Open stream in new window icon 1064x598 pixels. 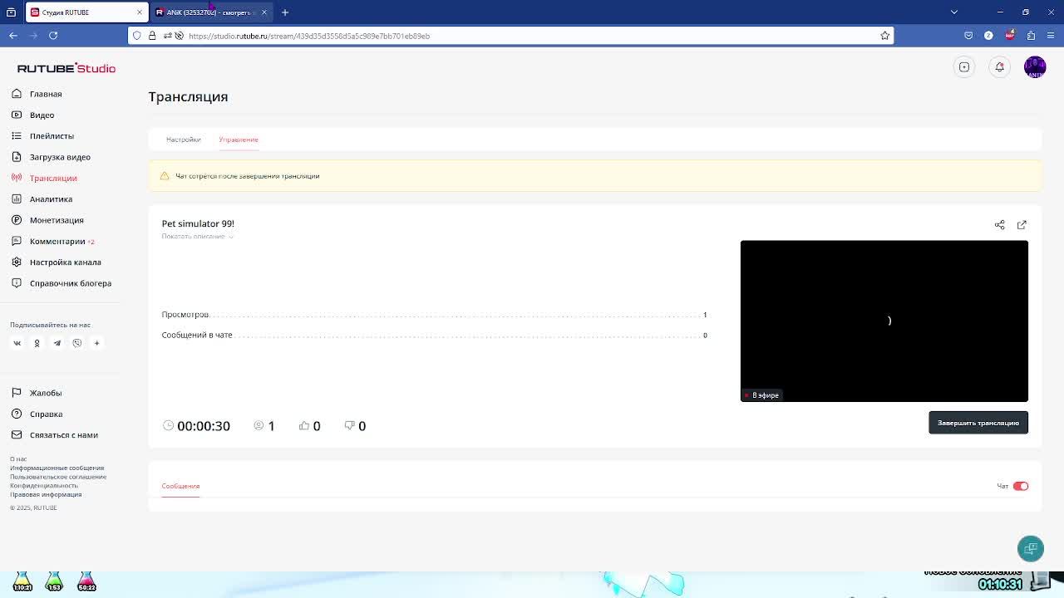click(1022, 224)
